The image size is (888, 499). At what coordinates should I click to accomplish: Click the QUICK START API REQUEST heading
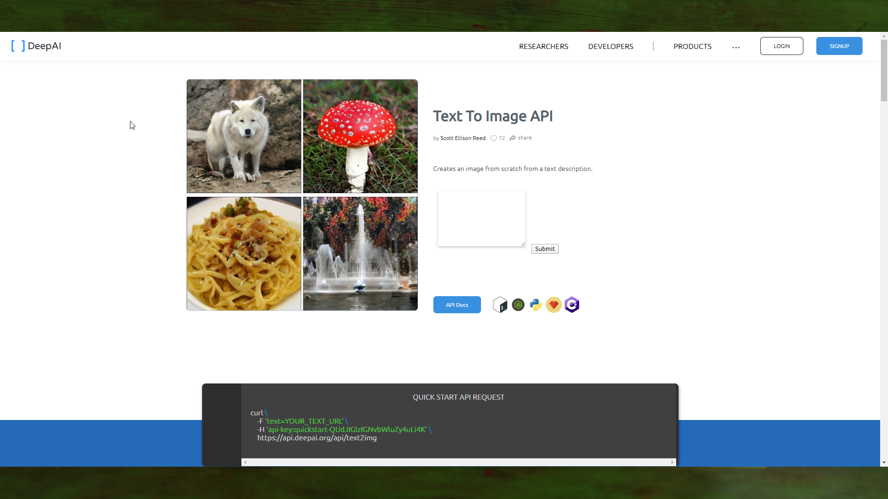(458, 397)
